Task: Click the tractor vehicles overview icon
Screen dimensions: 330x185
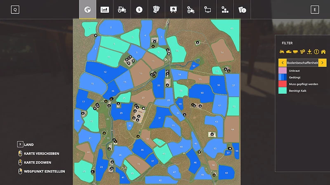Action: [x=122, y=9]
